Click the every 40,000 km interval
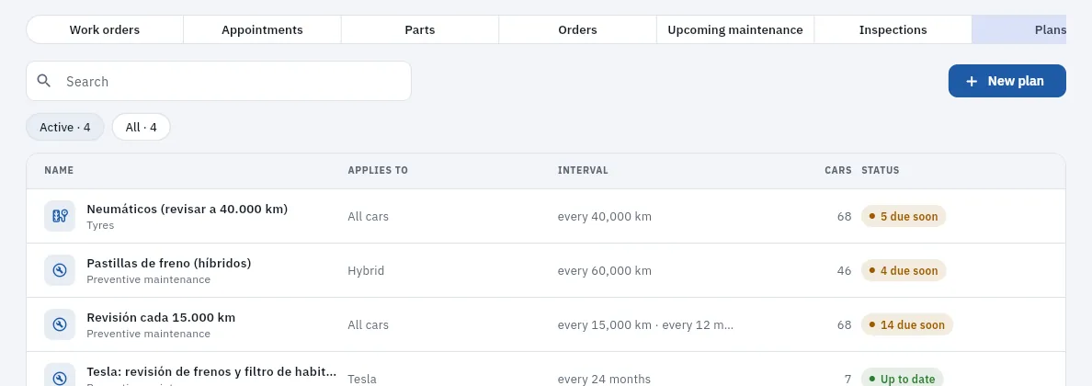The image size is (1092, 386). (x=605, y=217)
